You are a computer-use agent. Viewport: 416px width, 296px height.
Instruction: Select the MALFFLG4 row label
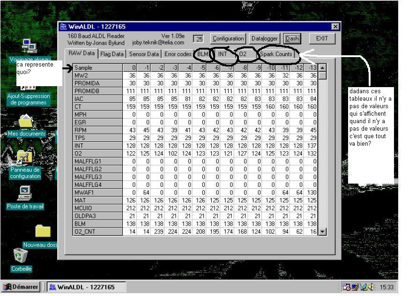[x=97, y=185]
